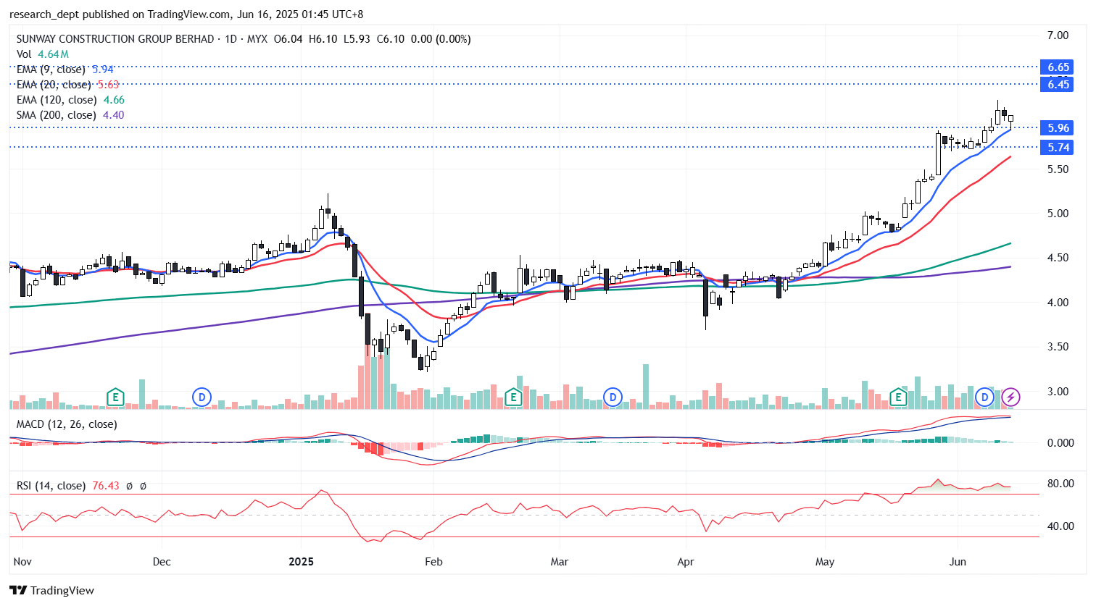1096x606 pixels.
Task: Select the EMA (9, close) legend entry
Action: click(x=65, y=70)
